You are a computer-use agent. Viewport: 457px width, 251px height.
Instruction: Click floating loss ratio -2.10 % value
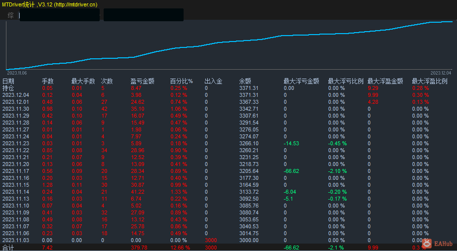338,171
